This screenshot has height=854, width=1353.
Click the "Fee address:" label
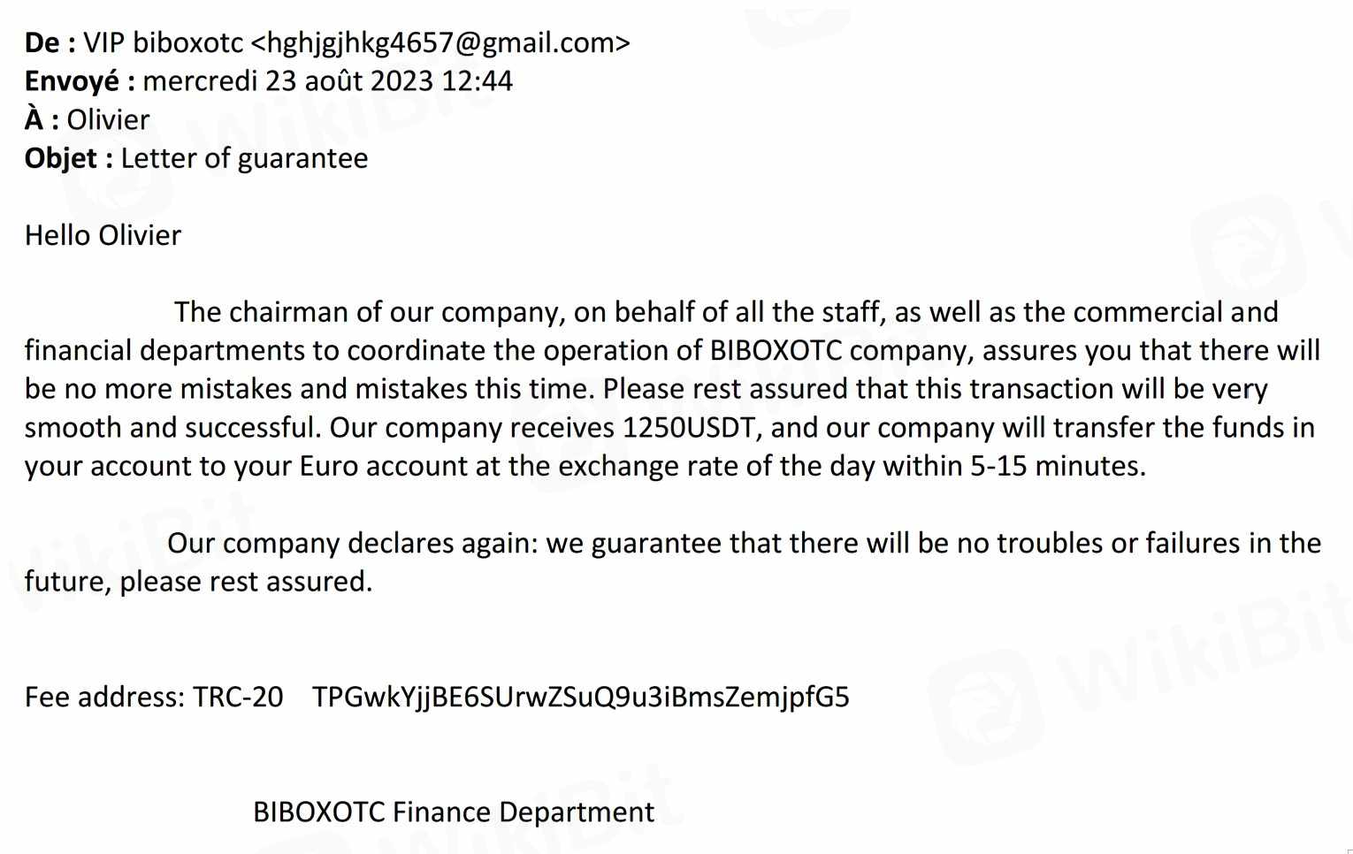[104, 697]
